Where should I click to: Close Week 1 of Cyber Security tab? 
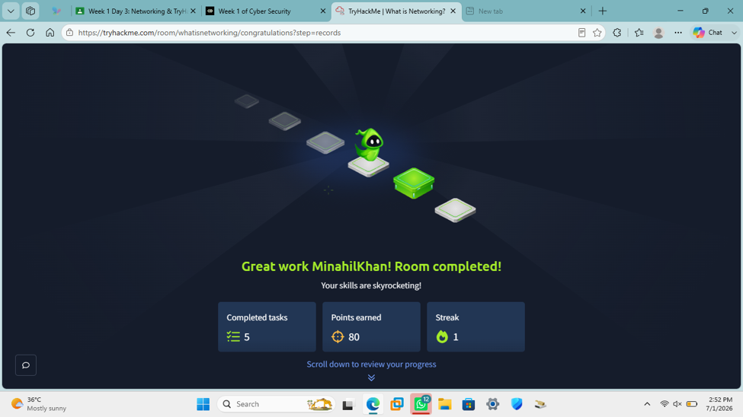(x=322, y=11)
